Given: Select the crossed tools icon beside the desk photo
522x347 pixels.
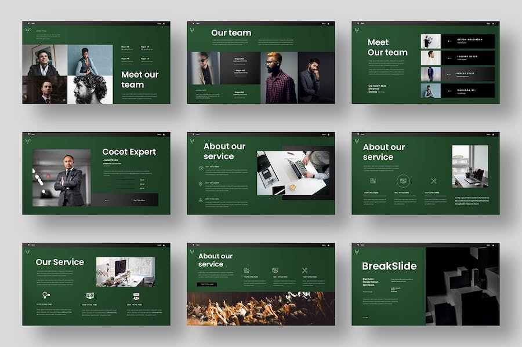Looking at the screenshot, I should tap(433, 181).
